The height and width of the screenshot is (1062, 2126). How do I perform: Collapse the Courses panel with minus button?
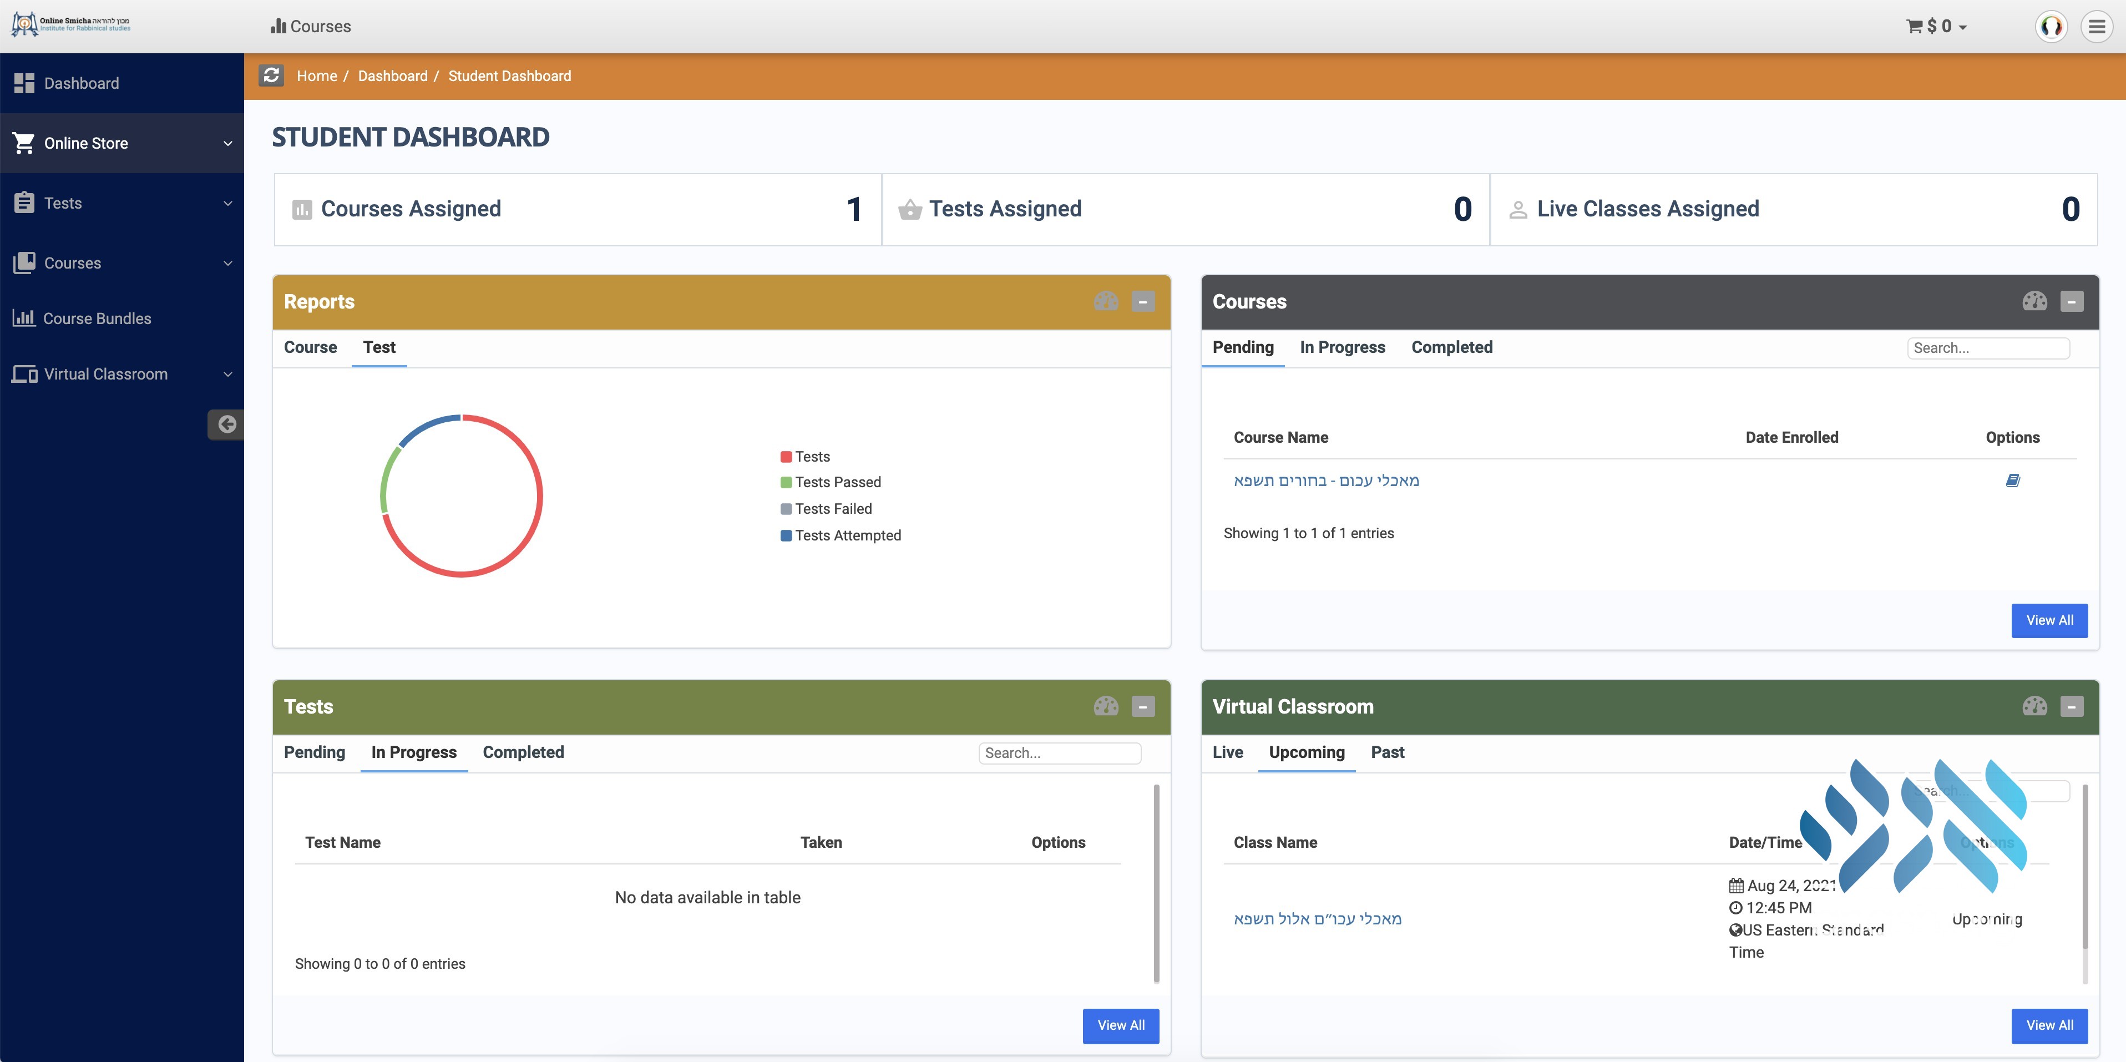2072,302
